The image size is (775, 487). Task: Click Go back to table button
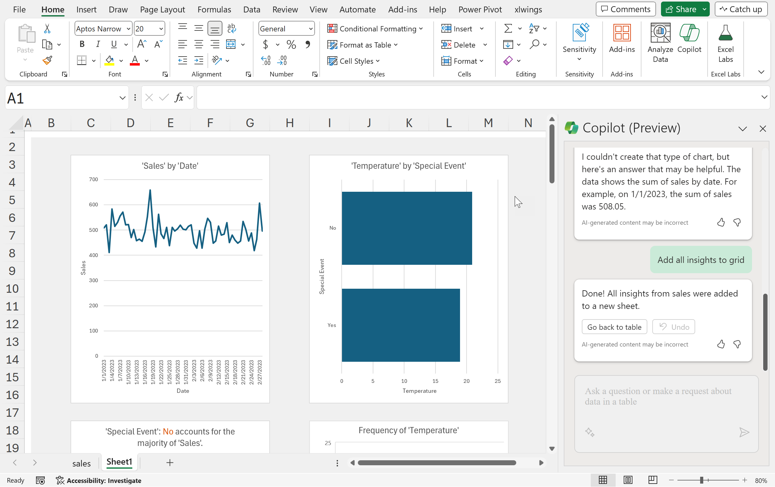(614, 327)
